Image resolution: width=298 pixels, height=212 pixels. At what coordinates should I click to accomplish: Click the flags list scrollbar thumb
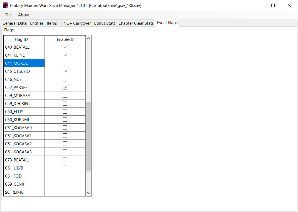tap(88, 137)
